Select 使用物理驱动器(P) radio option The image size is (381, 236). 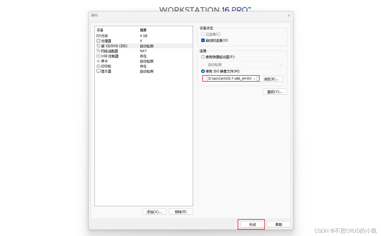(x=203, y=57)
